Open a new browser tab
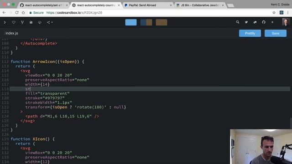Image resolution: width=292 pixels, height=164 pixels. click(x=231, y=5)
